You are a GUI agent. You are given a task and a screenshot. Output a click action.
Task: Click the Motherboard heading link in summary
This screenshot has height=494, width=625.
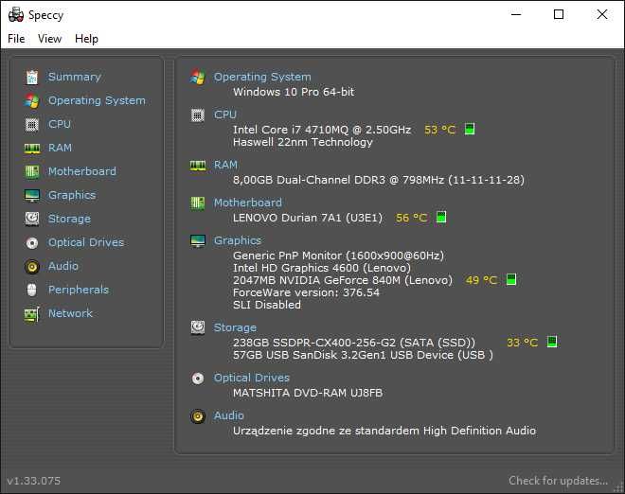pyautogui.click(x=247, y=203)
